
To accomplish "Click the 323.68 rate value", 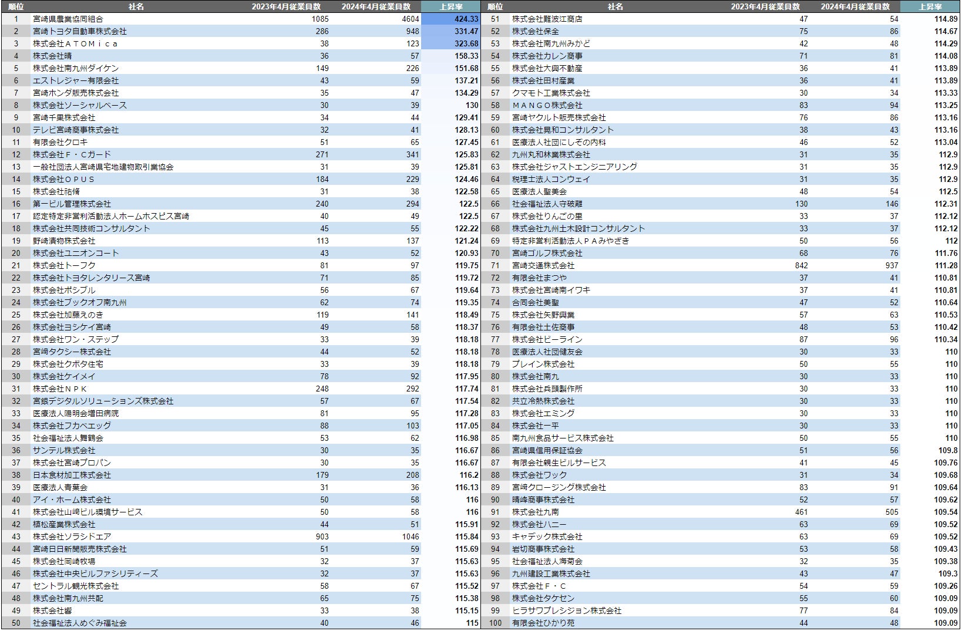I will pos(451,43).
